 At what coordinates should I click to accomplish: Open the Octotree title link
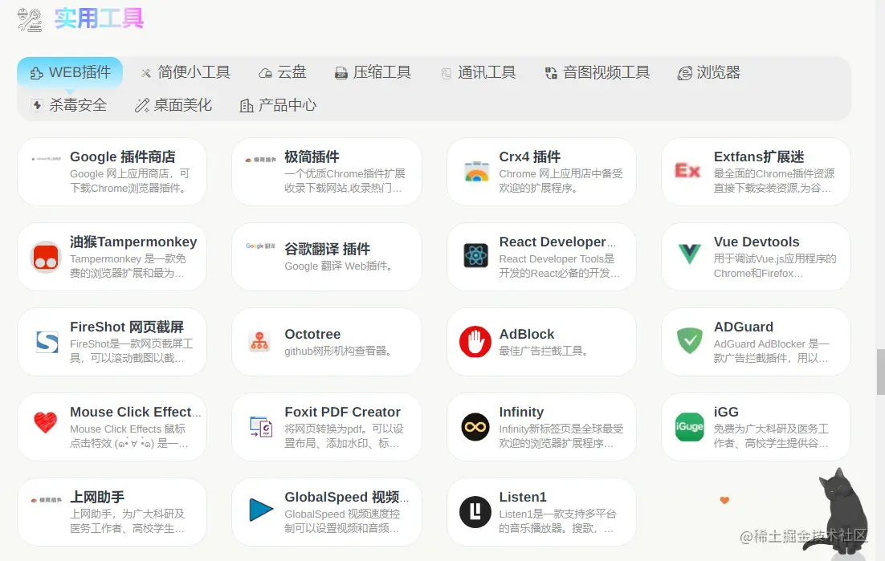(x=312, y=335)
